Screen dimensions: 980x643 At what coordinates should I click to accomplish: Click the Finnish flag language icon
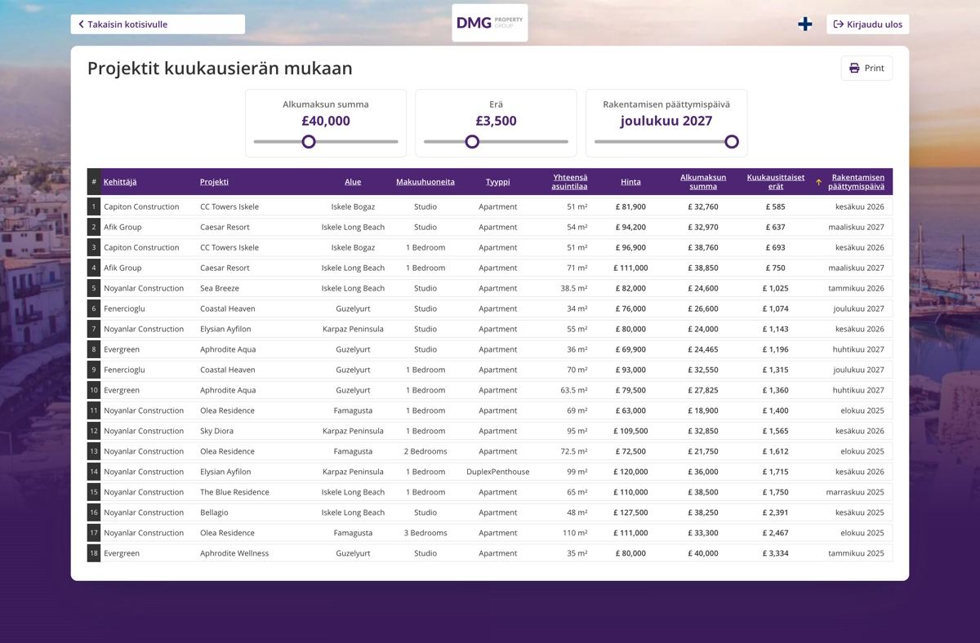pos(804,24)
